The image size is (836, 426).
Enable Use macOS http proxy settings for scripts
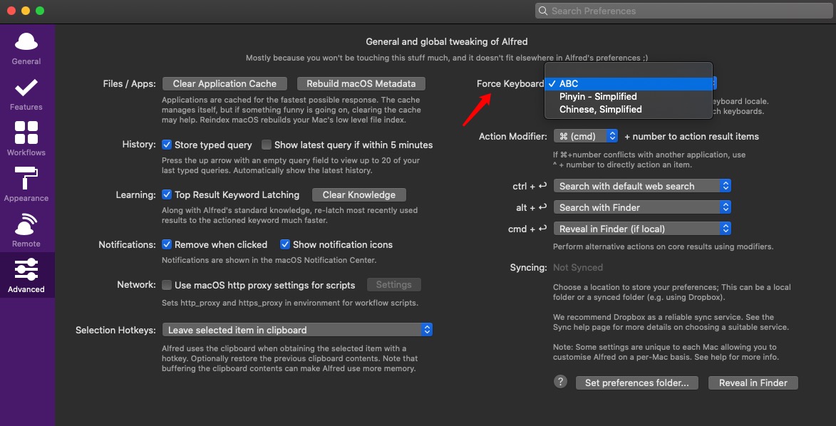[167, 285]
